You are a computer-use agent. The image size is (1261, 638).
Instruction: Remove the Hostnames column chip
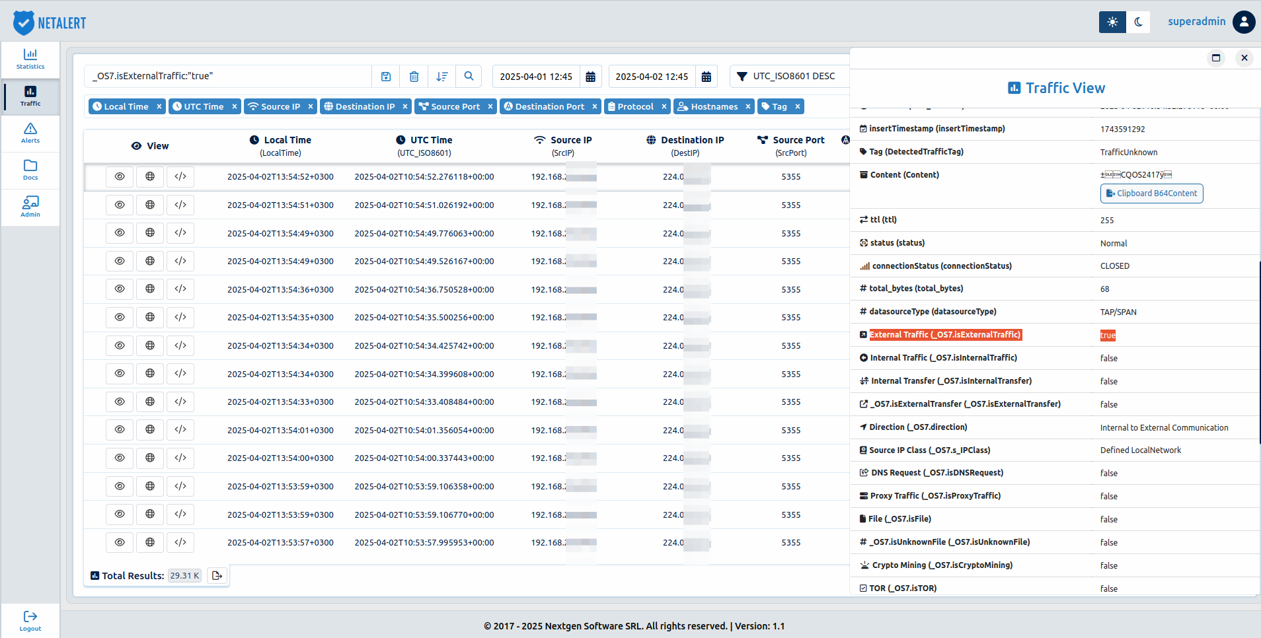(x=748, y=106)
